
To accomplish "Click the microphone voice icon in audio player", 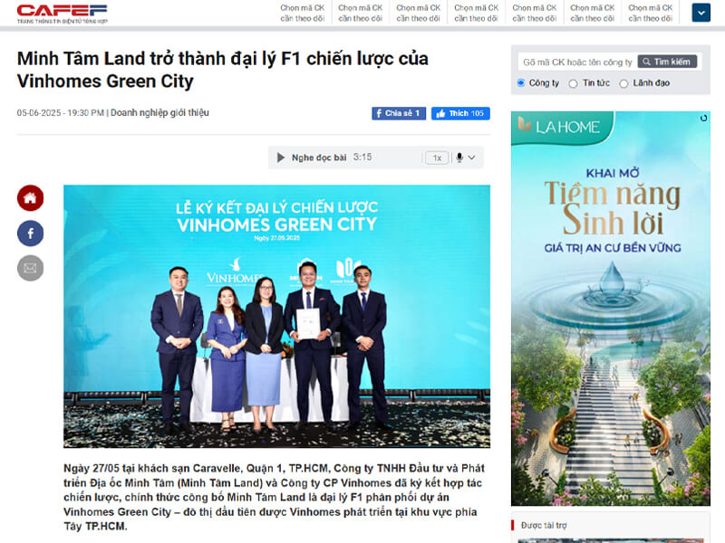I will pyautogui.click(x=459, y=157).
